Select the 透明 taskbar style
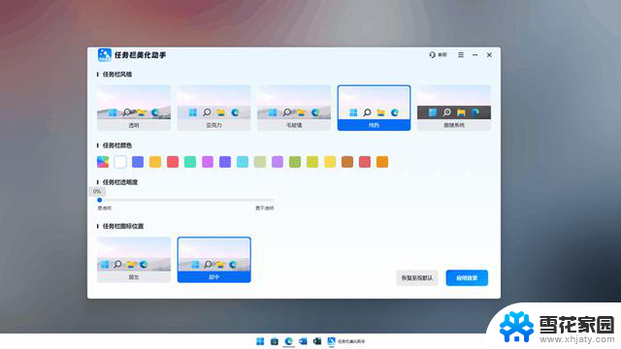This screenshot has width=621, height=349. pyautogui.click(x=134, y=108)
